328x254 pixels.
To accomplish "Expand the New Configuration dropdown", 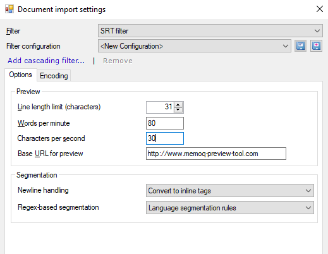I will (x=195, y=46).
